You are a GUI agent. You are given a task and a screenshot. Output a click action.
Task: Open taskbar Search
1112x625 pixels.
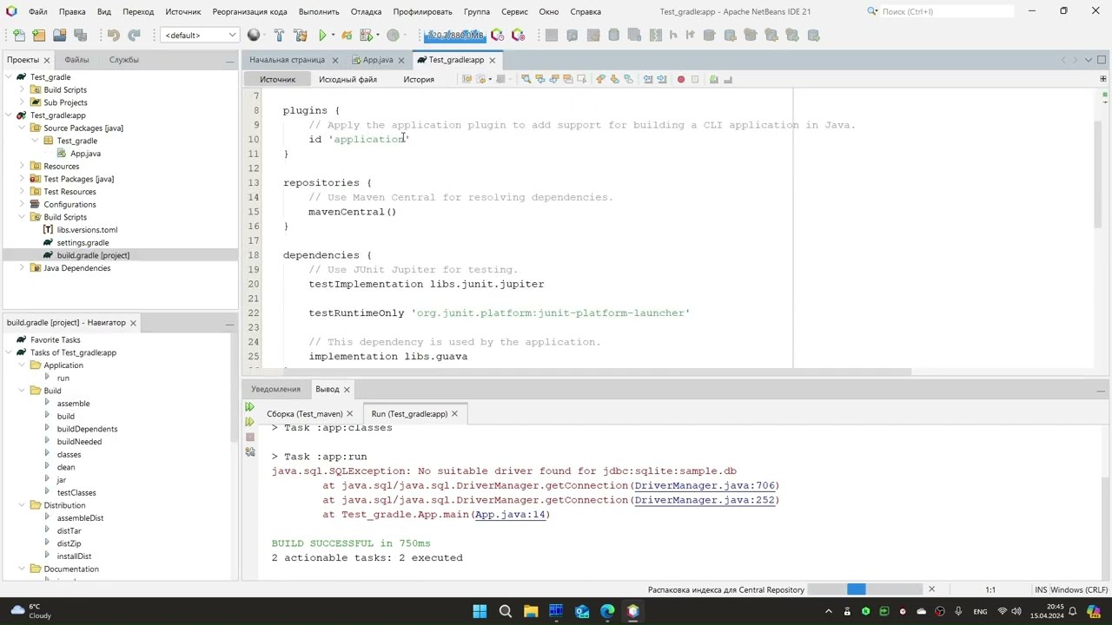pyautogui.click(x=505, y=611)
